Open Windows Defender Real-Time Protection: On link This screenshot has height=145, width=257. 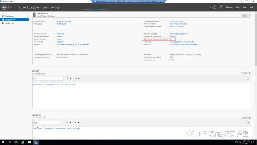[x=179, y=34]
